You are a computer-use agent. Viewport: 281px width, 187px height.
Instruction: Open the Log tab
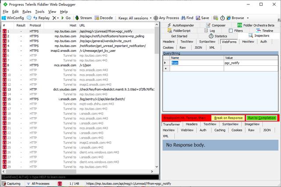210,31
